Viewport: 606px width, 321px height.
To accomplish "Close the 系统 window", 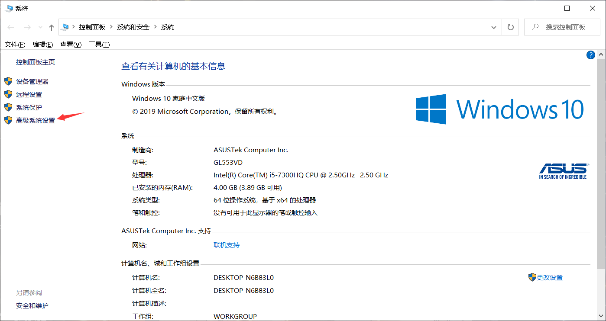I will 593,8.
